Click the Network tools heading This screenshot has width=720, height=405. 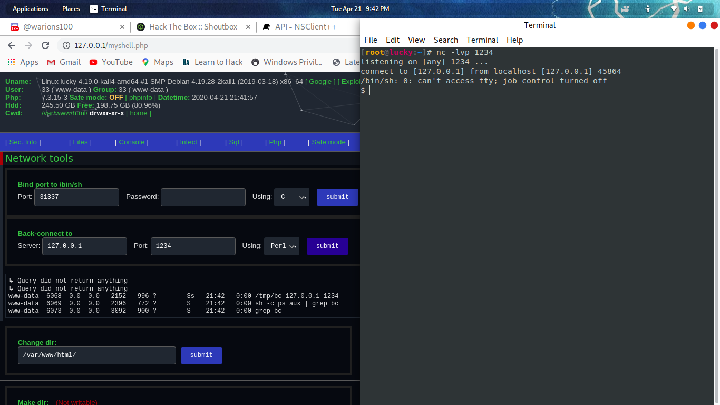click(39, 159)
